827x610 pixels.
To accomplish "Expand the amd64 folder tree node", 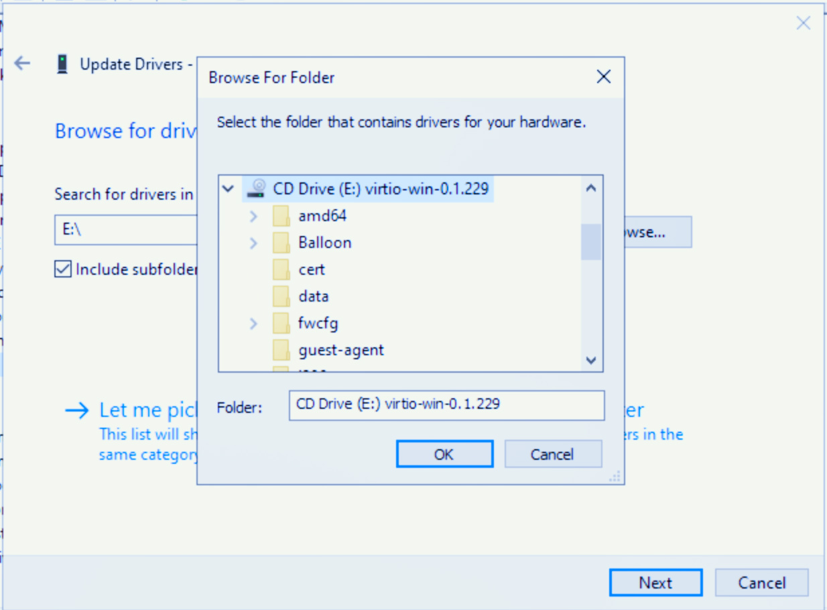I will click(253, 217).
